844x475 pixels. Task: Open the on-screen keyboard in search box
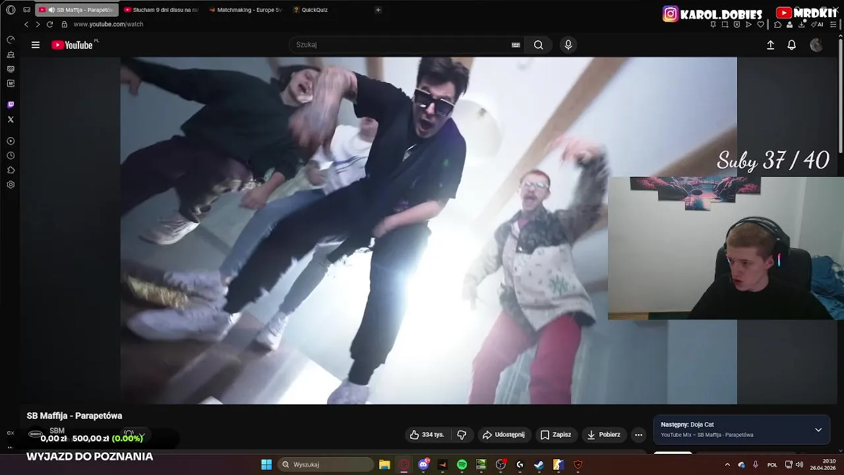coord(516,45)
